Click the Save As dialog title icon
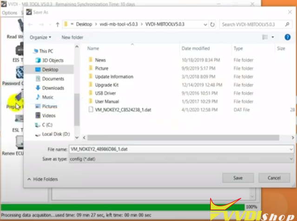This screenshot has height=221, width=297. tap(29, 12)
